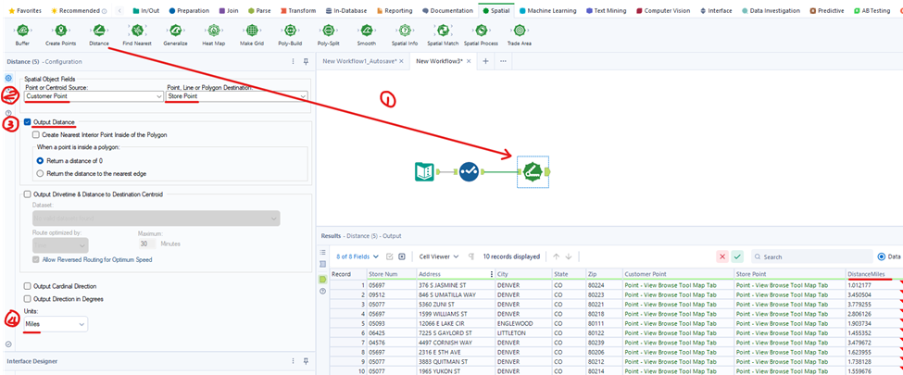Enable Output Cardinal Direction

[29, 286]
